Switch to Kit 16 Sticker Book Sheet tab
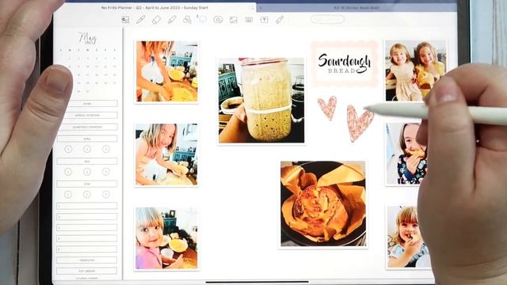507x285 pixels. point(356,7)
